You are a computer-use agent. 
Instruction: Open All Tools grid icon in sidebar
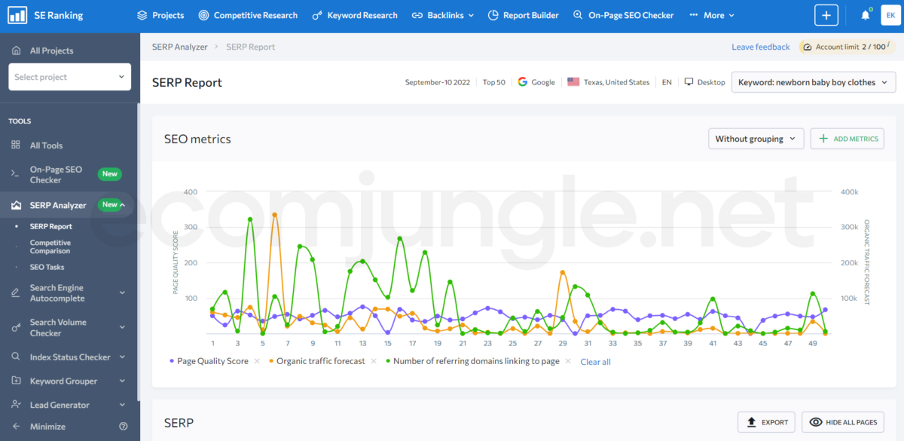16,145
